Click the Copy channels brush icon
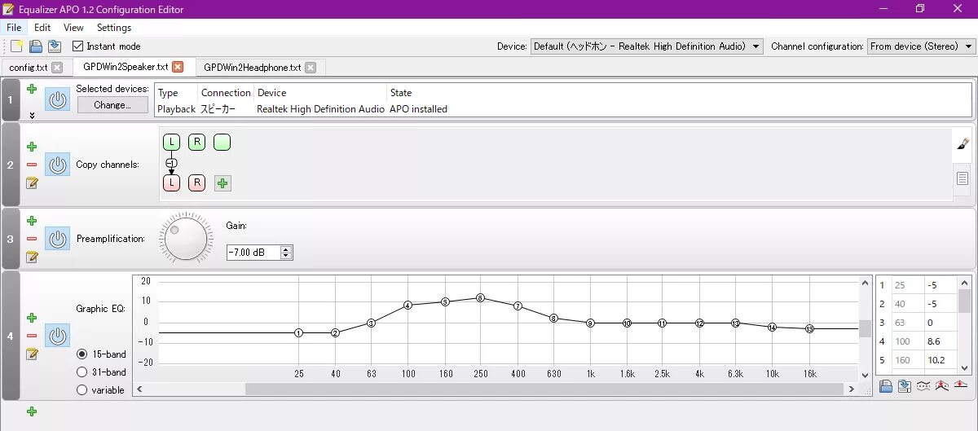 [963, 143]
